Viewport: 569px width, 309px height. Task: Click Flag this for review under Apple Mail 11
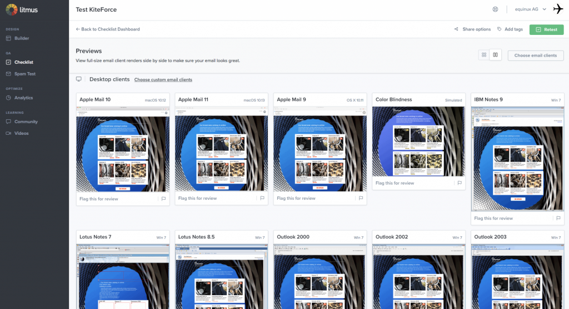click(197, 198)
